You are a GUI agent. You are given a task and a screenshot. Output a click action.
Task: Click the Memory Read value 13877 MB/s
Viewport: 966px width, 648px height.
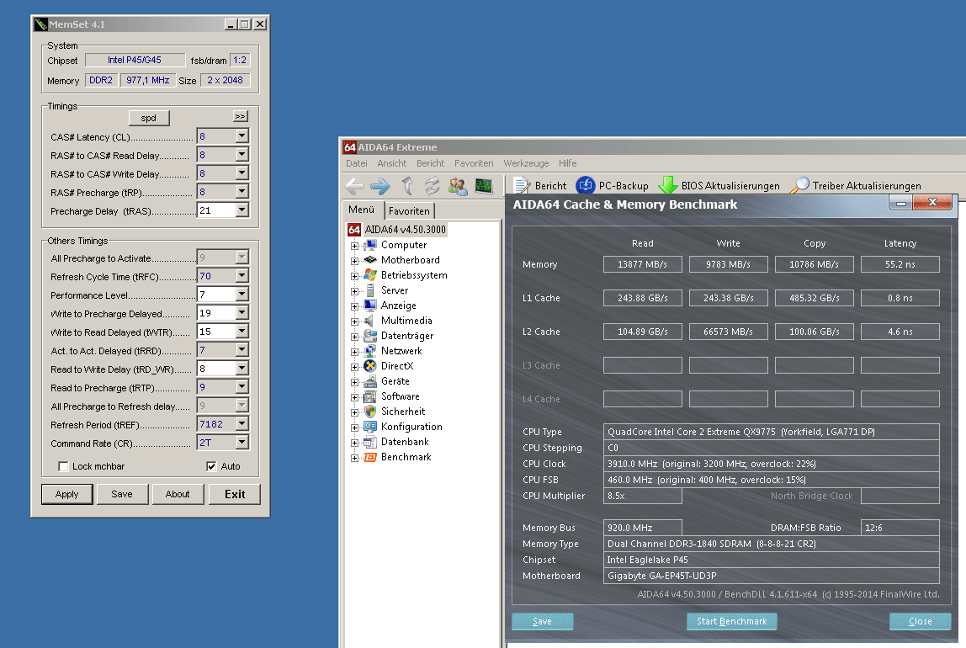(x=643, y=264)
